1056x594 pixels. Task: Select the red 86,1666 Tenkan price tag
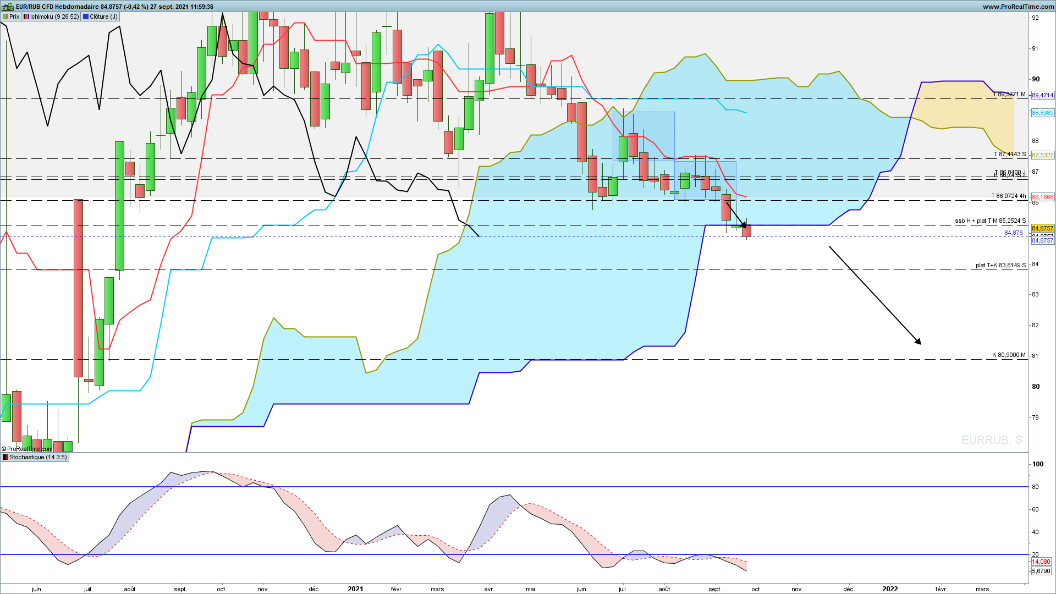click(1042, 197)
